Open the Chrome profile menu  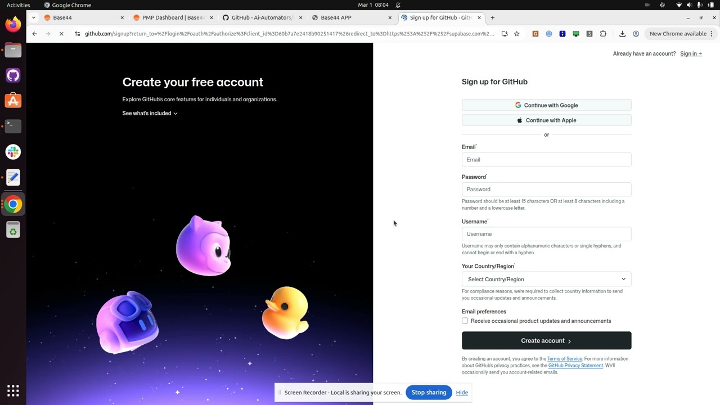[636, 34]
